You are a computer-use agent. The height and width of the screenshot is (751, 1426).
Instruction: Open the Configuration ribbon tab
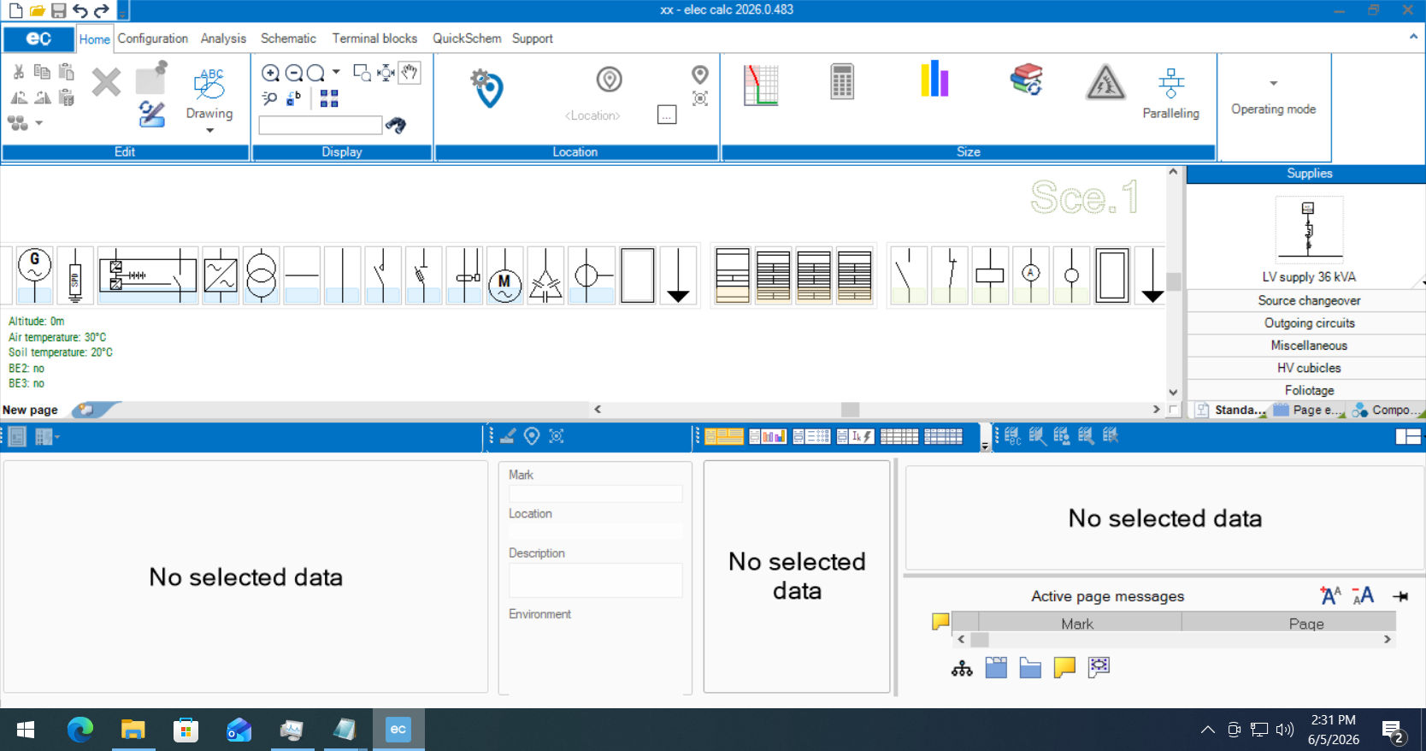tap(153, 38)
